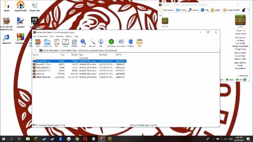The image size is (253, 142).
Task: Click the View toolbar icon in WinRAR
Action: [65, 43]
